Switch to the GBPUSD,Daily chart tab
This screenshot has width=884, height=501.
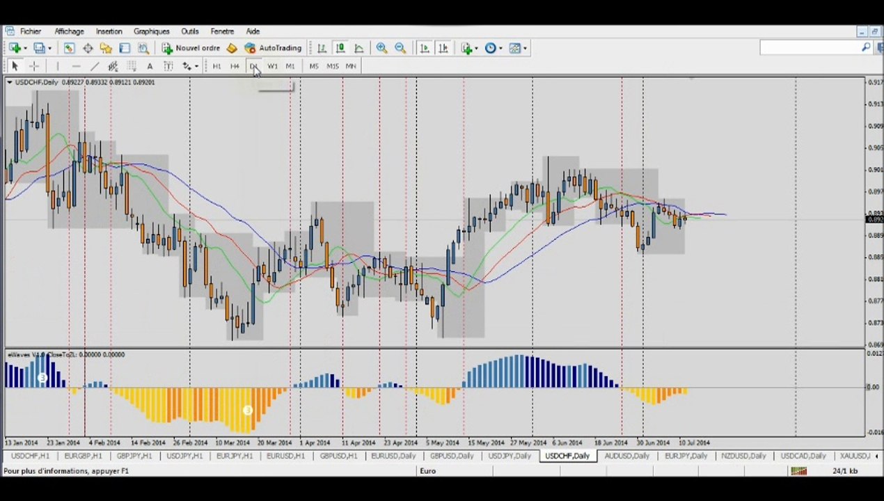(452, 456)
